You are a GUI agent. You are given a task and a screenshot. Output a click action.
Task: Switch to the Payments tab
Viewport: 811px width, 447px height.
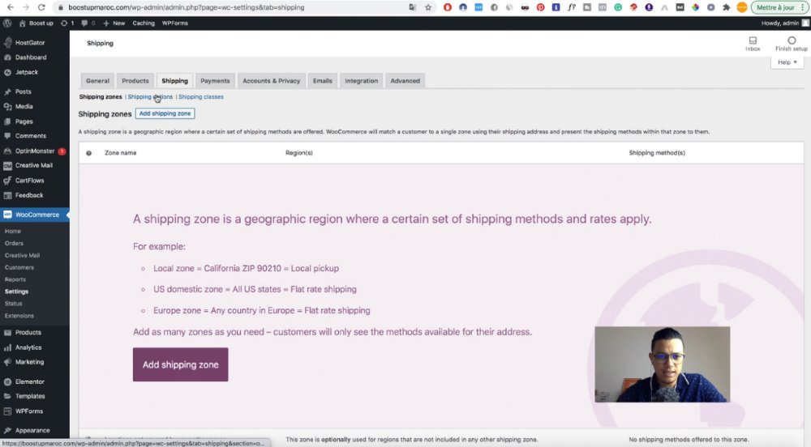click(x=215, y=81)
